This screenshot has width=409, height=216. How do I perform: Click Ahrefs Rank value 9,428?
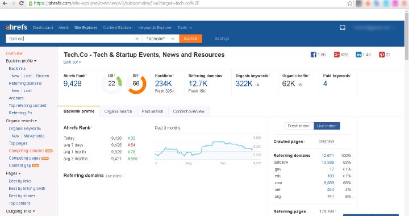[73, 84]
